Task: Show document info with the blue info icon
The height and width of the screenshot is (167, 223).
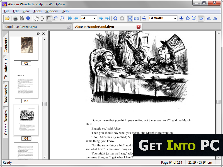Action: click(28, 18)
